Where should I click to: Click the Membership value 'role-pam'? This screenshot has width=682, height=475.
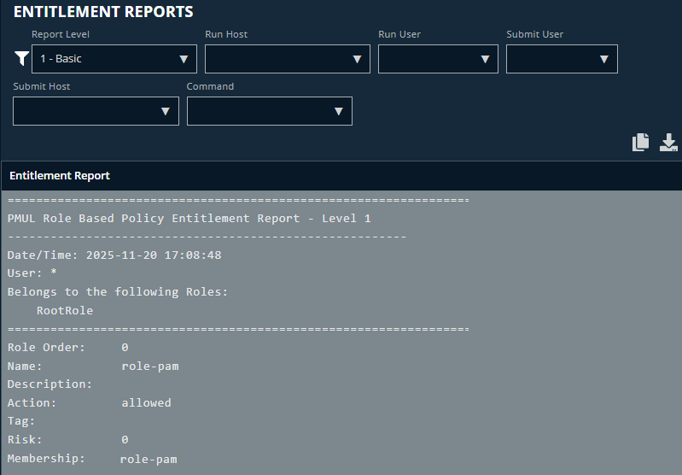point(149,459)
